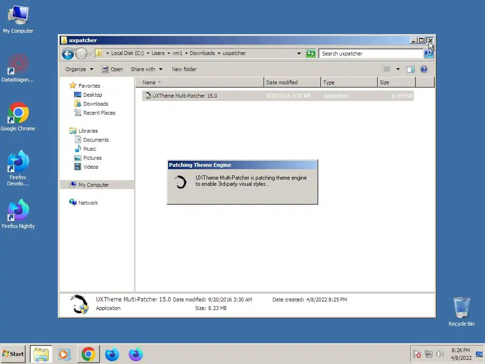Go back with the Explorer back arrow

(x=68, y=54)
